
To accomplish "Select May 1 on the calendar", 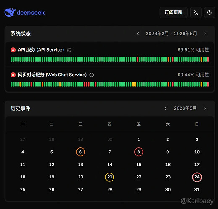I will pos(139,139).
